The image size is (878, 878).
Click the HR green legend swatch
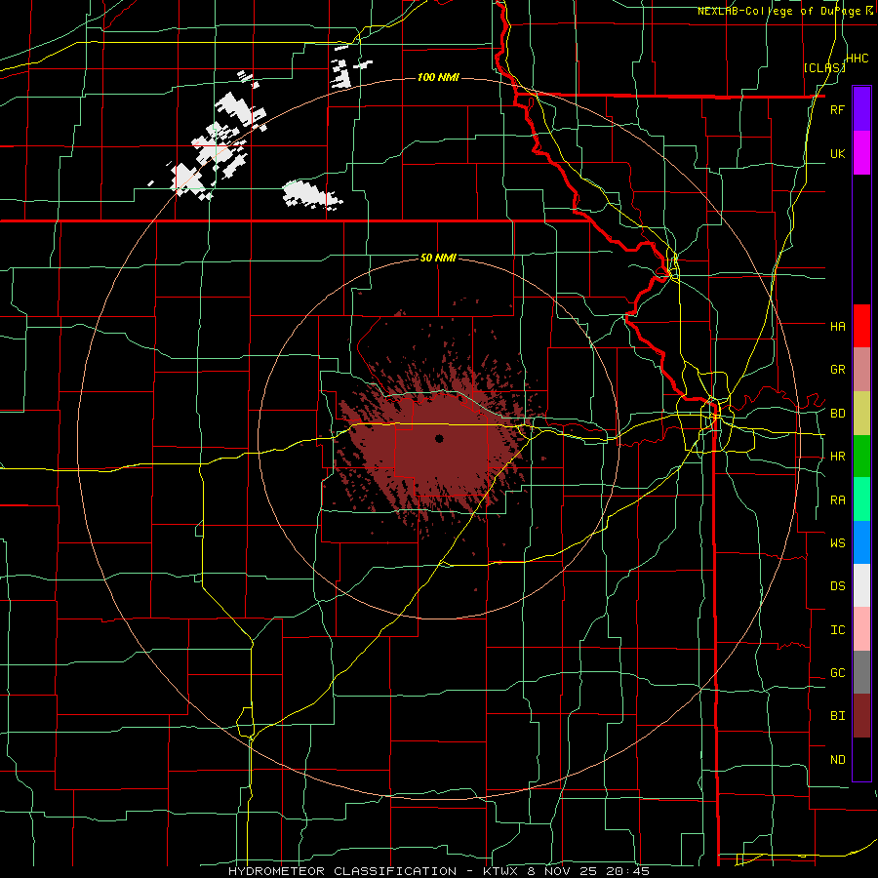(861, 457)
